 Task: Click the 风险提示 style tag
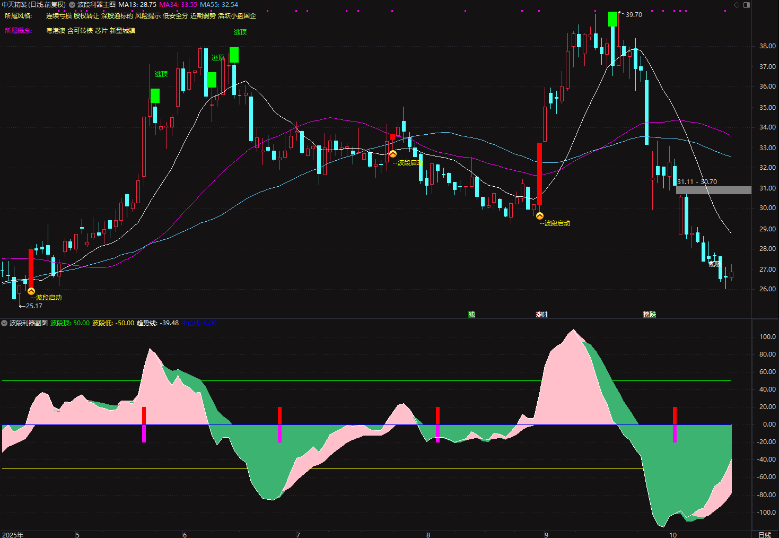148,16
